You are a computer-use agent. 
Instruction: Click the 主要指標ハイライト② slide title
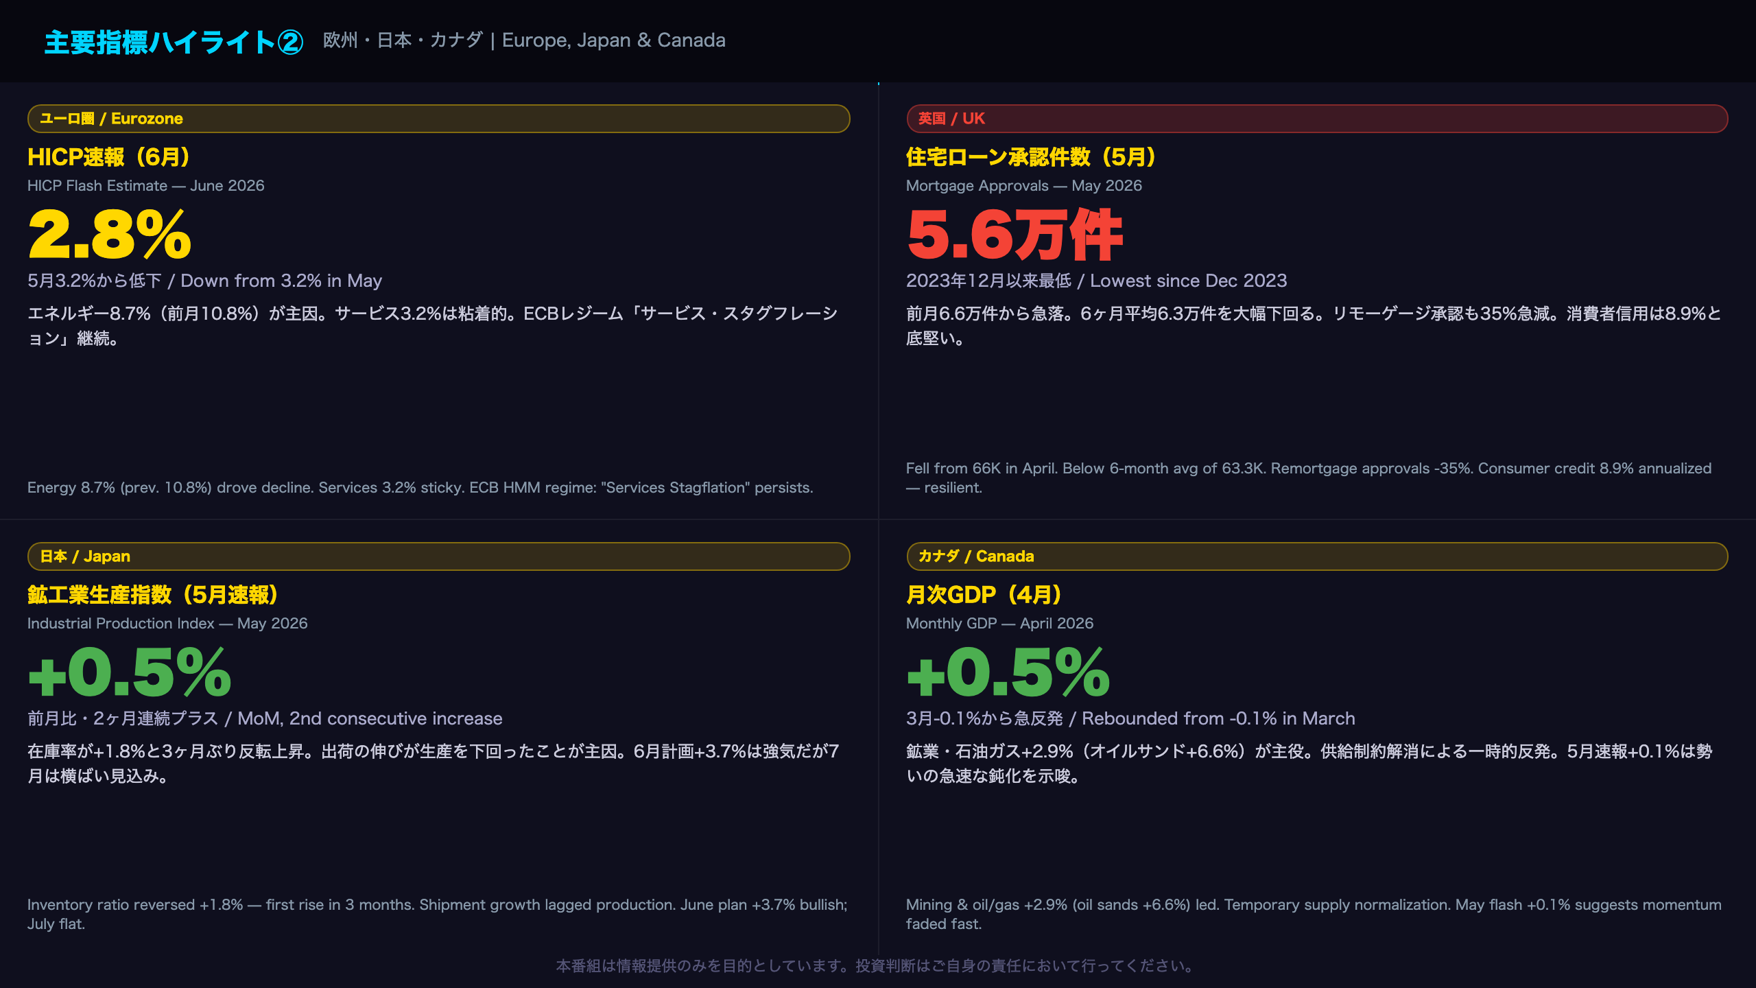click(x=174, y=42)
